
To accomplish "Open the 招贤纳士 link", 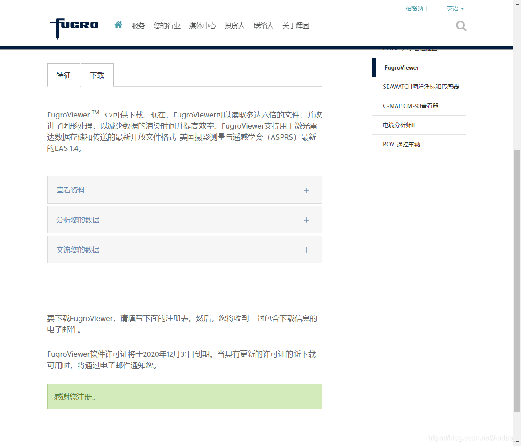I will click(418, 8).
